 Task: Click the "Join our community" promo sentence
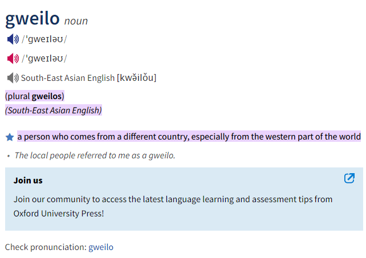[x=173, y=199]
